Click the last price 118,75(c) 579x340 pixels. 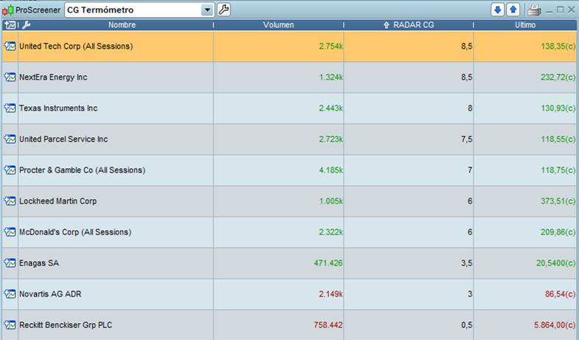click(x=558, y=170)
